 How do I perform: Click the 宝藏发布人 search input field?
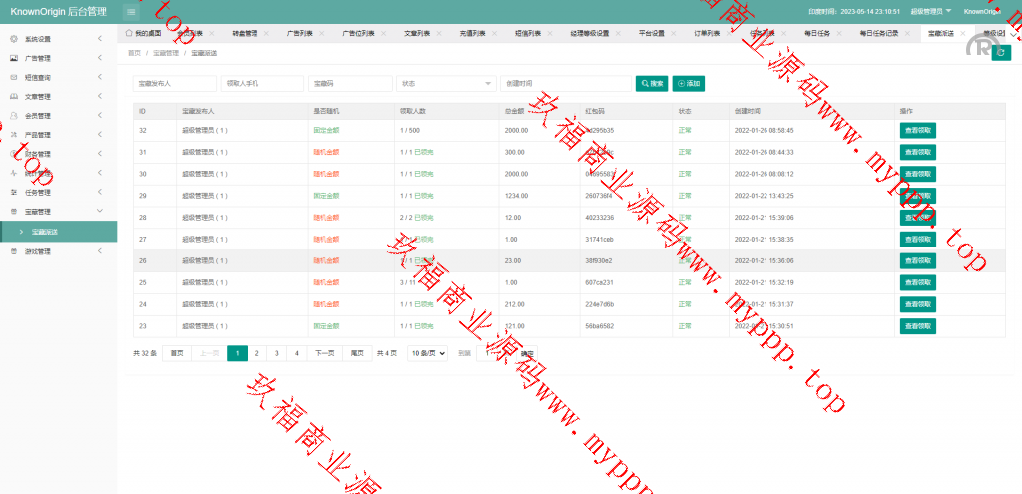click(174, 84)
